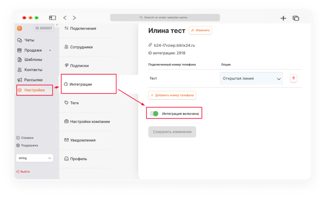Click the Продажи store icon
Screen dimensions: 325x197
tap(19, 50)
